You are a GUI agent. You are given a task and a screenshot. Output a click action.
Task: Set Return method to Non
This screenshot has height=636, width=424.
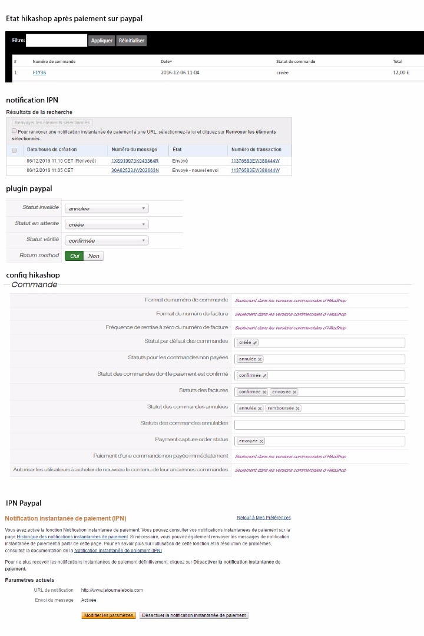point(94,256)
